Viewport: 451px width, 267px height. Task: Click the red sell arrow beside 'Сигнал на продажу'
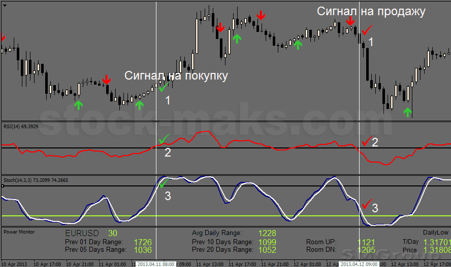350,21
